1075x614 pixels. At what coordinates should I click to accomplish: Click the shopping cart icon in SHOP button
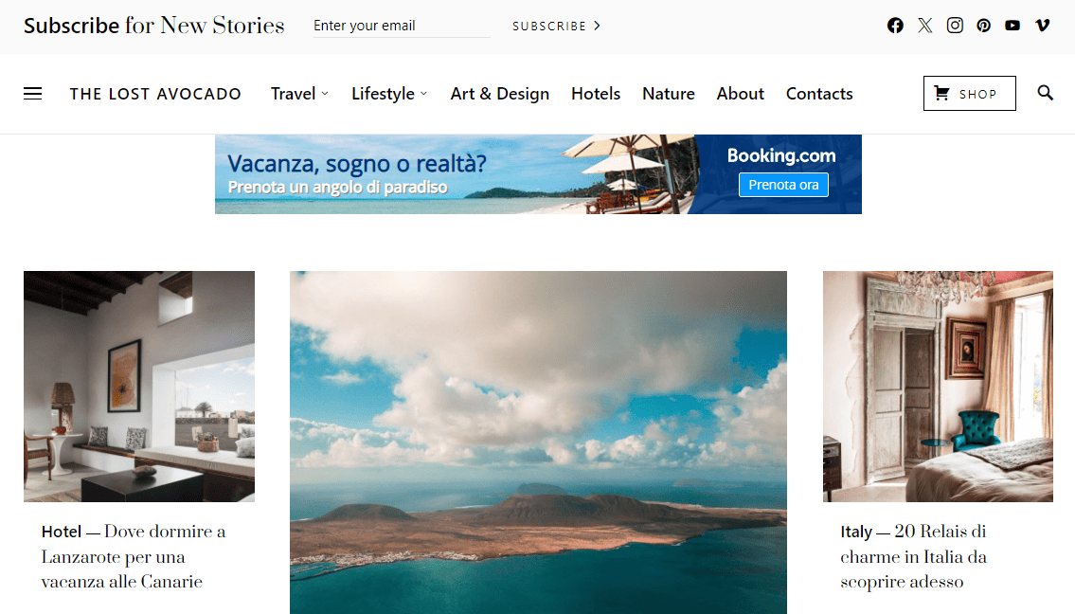coord(942,93)
